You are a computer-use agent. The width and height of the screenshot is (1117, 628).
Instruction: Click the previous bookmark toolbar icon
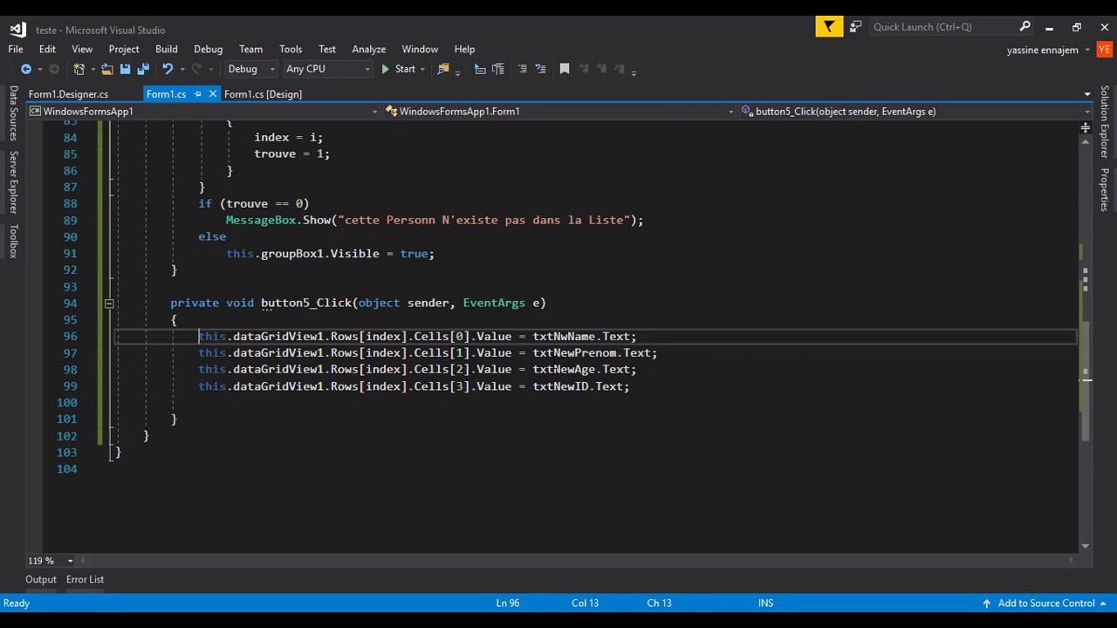click(584, 69)
